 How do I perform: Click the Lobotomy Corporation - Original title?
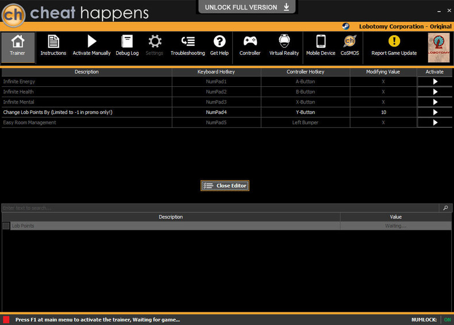pyautogui.click(x=405, y=26)
